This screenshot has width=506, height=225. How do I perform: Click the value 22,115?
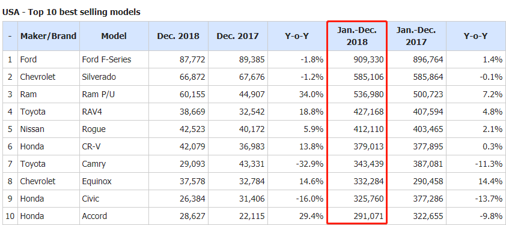point(251,216)
